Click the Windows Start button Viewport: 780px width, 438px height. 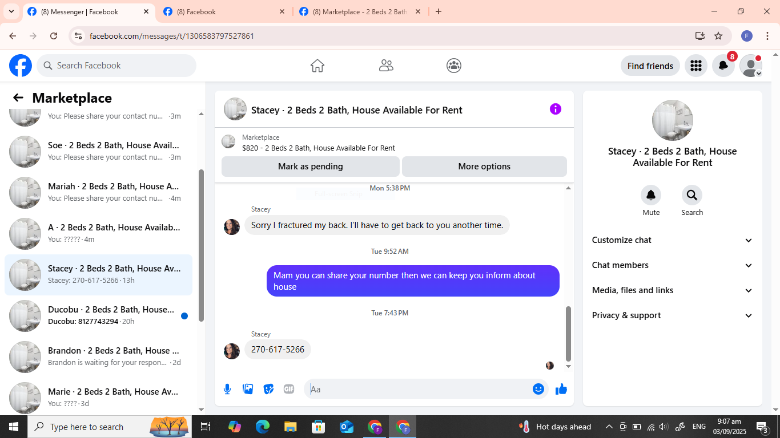14,427
